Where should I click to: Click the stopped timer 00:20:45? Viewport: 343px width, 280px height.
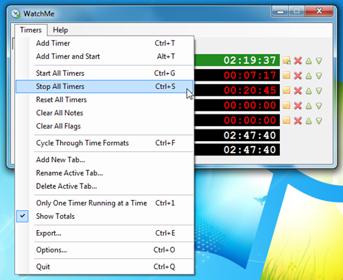click(237, 90)
